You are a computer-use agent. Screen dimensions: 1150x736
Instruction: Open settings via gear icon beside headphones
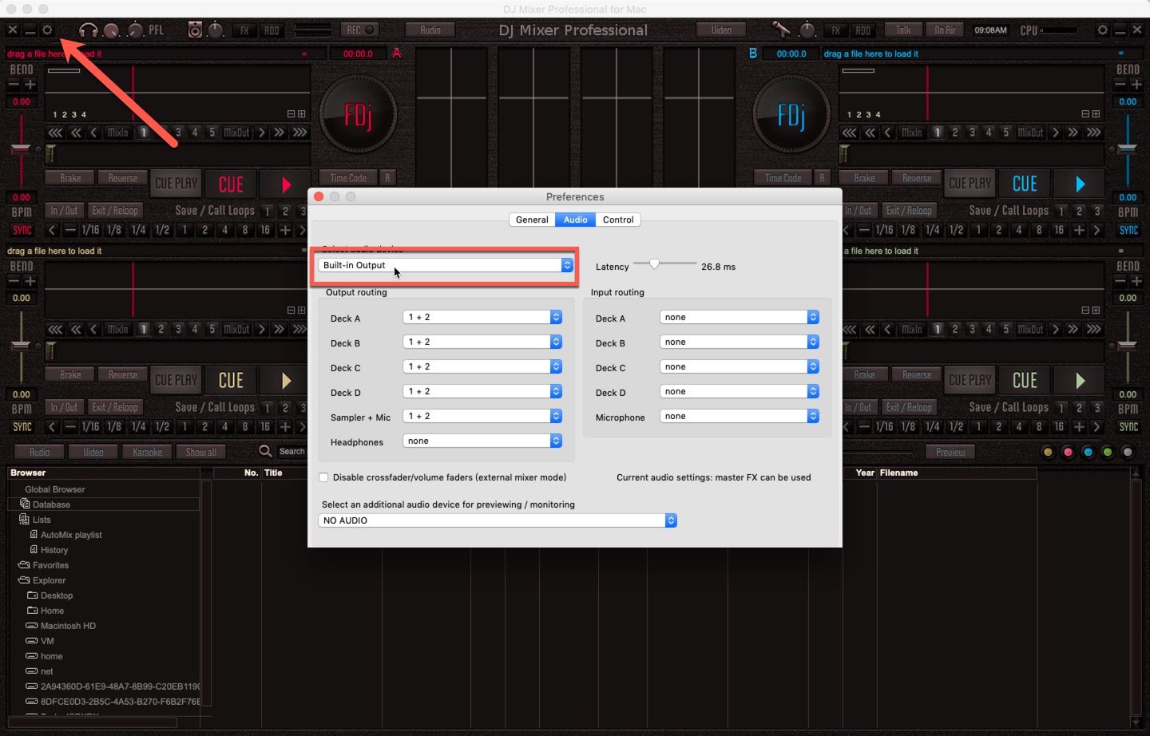[47, 30]
